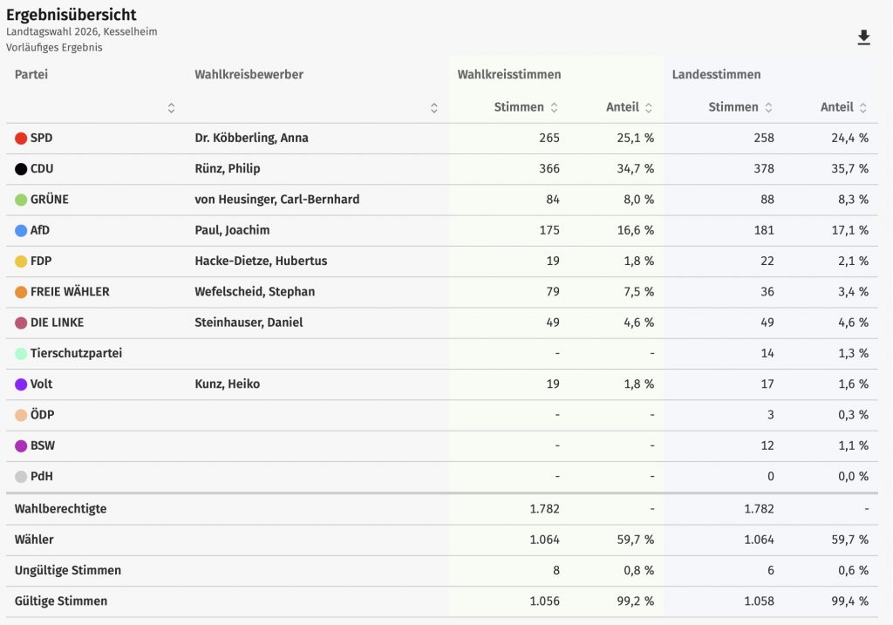
Task: Click the Gültige Stimmen summary row
Action: point(61,601)
